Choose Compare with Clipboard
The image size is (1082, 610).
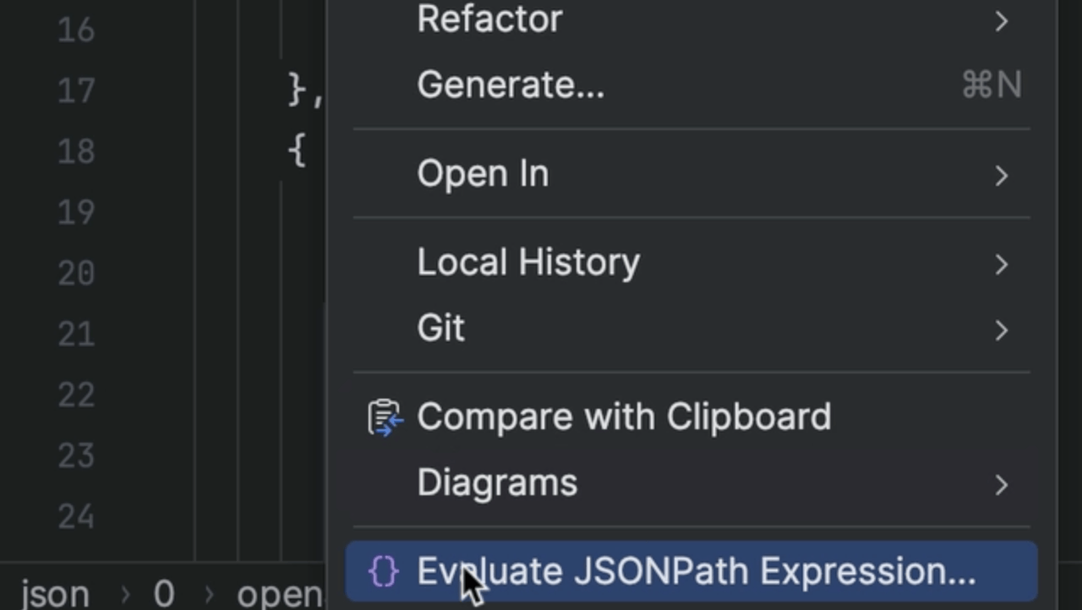[623, 416]
